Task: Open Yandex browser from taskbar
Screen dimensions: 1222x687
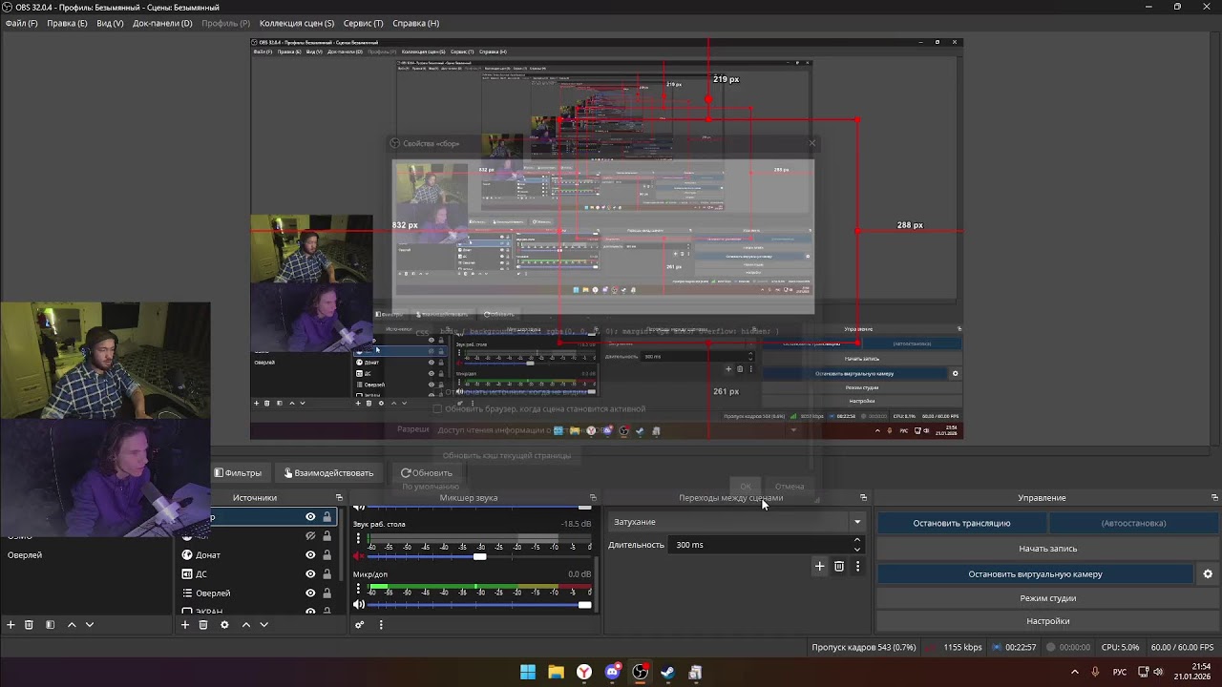Action: (x=584, y=673)
